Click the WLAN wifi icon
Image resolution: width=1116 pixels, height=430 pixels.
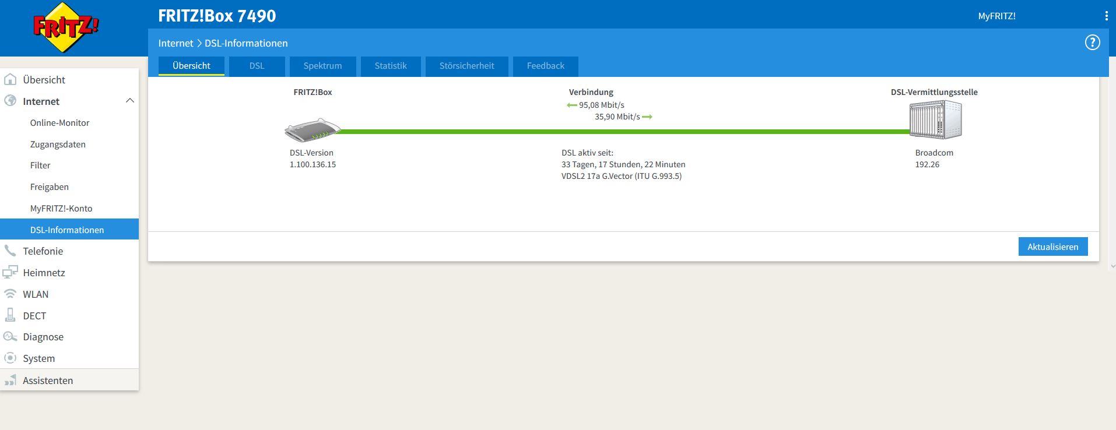[x=10, y=294]
